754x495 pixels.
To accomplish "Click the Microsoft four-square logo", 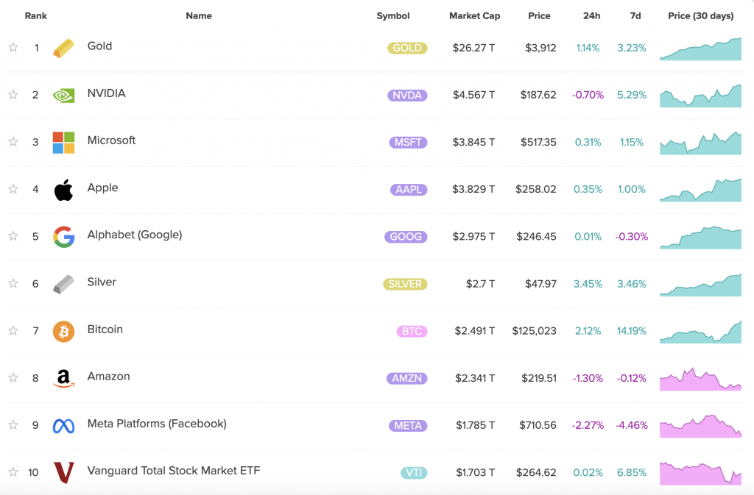I will tap(64, 142).
